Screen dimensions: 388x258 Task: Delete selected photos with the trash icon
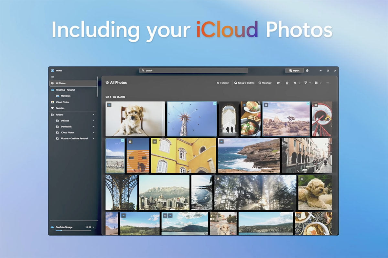click(287, 83)
